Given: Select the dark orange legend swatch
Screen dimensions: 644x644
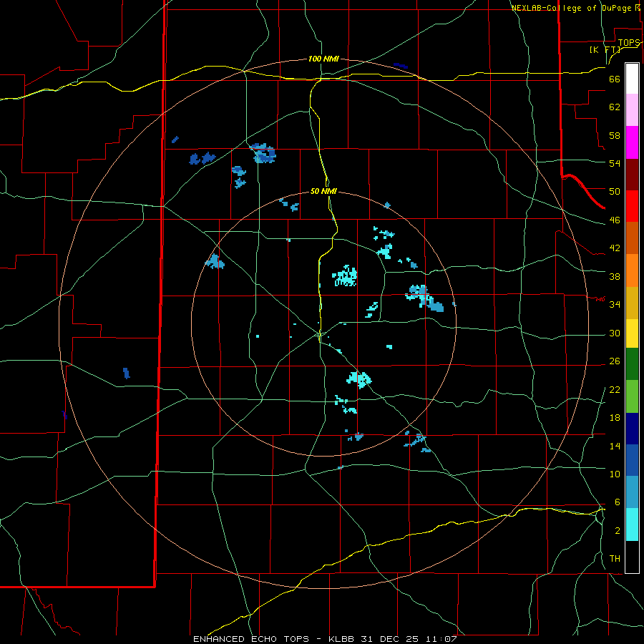Looking at the screenshot, I should point(632,238).
